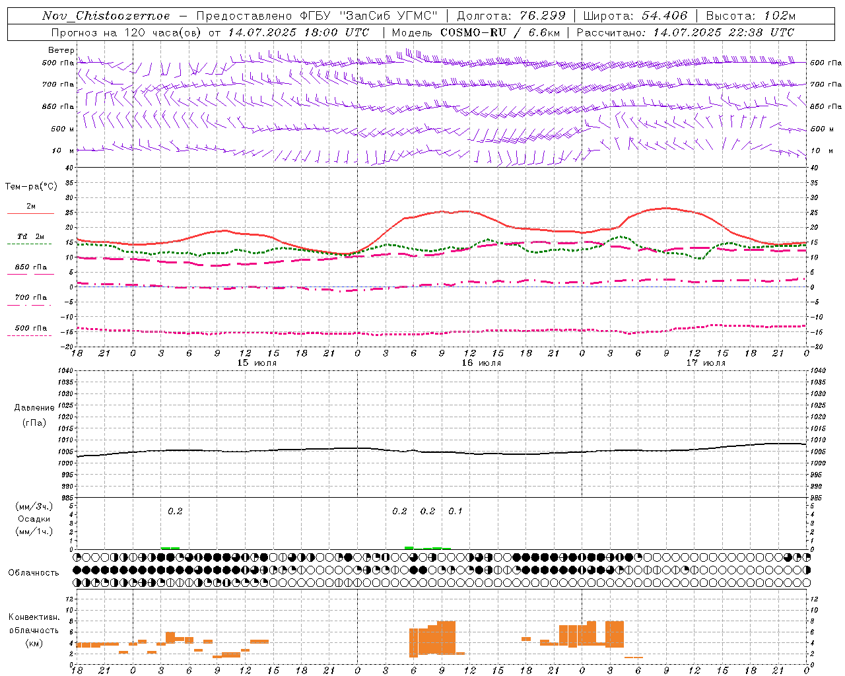Click the Осадки label

34,519
